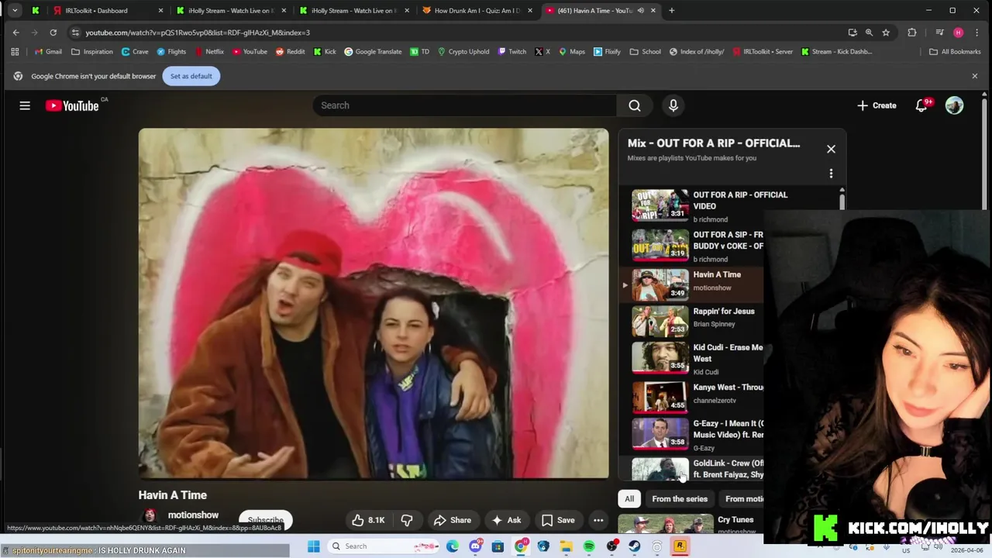992x558 pixels.
Task: Click the Windows taskbar search box
Action: click(x=384, y=546)
